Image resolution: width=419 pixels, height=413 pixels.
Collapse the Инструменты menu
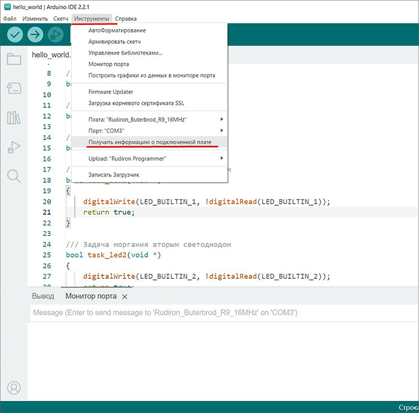click(x=92, y=19)
